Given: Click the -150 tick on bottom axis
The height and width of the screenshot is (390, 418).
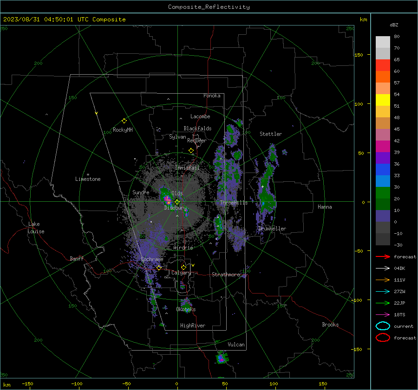Looking at the screenshot, I should click(27, 384).
